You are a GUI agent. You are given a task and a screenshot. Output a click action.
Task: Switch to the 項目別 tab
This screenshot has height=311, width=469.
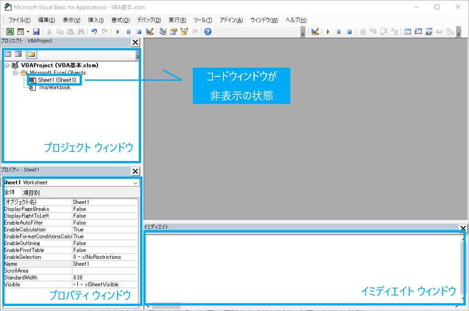point(32,193)
